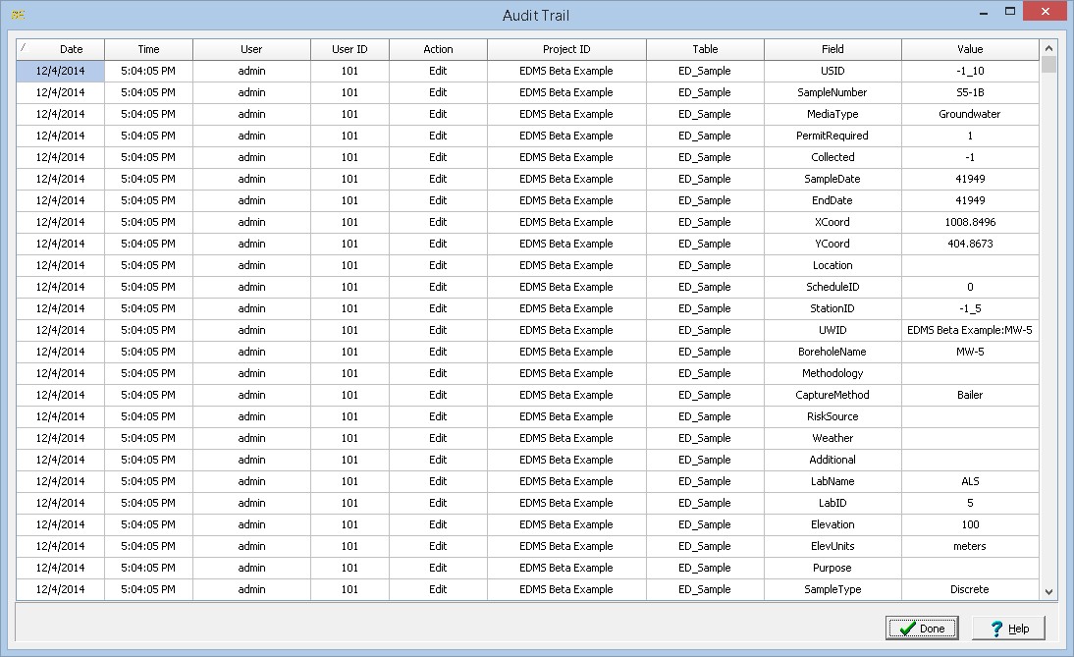Click the application icon in title bar

pos(17,15)
